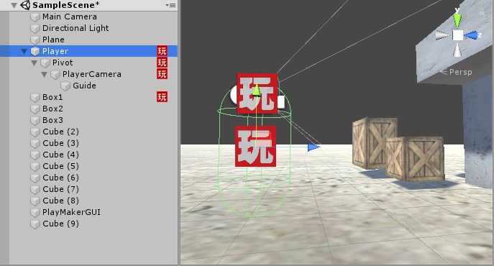Click the Player object cube icon

pyautogui.click(x=35, y=51)
